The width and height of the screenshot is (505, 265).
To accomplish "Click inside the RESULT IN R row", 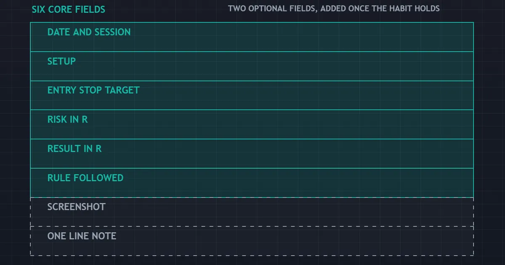I will 252,154.
